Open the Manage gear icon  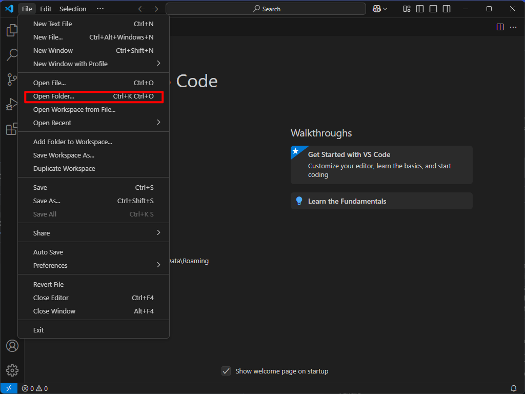point(12,370)
